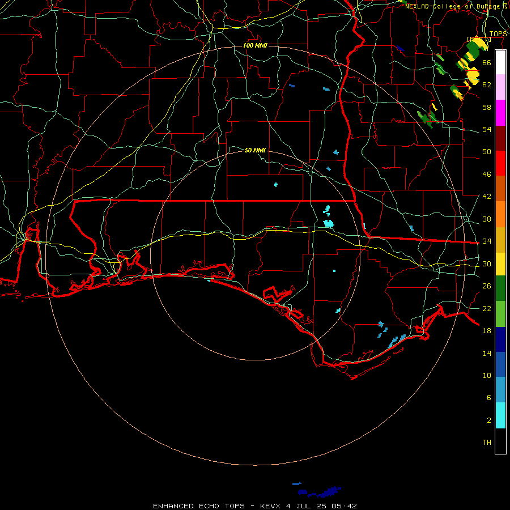Click the NEXLAB-College of DuPage credit text
The width and height of the screenshot is (510, 510).
click(457, 6)
